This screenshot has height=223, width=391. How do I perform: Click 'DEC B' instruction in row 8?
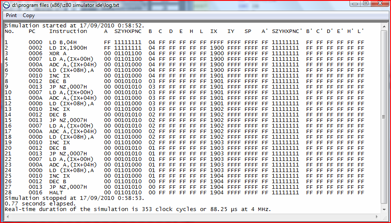[x=58, y=81]
